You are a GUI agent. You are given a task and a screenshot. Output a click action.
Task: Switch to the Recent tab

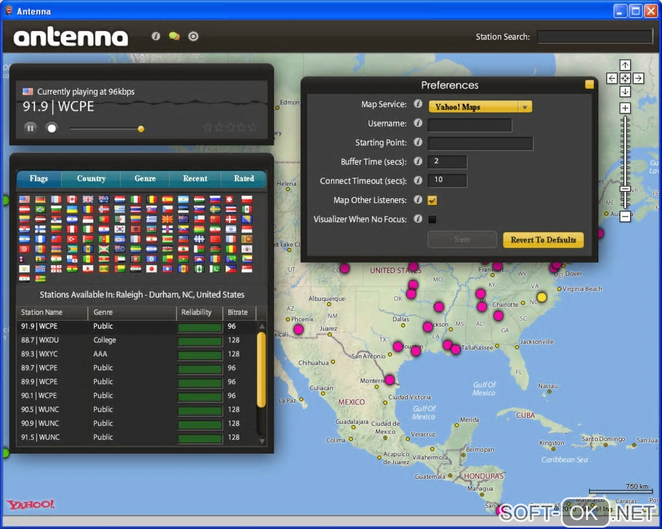[x=195, y=178]
